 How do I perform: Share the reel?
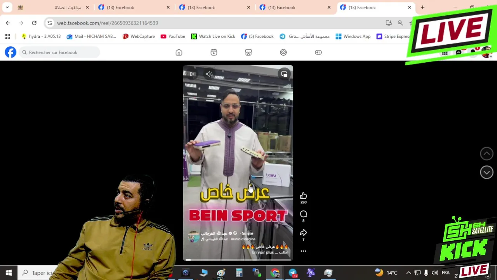303,233
